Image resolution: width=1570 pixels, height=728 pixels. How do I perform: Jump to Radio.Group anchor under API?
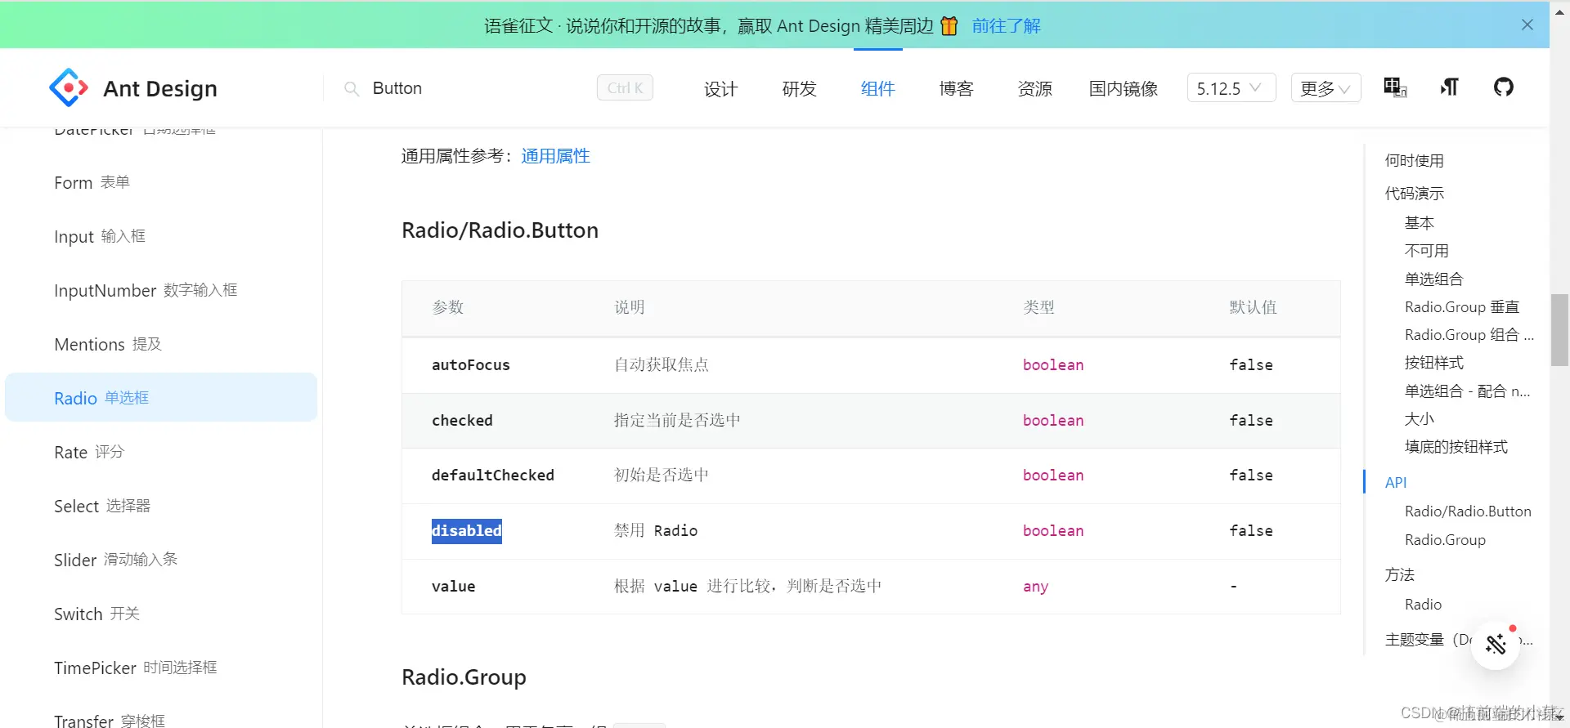click(1445, 539)
